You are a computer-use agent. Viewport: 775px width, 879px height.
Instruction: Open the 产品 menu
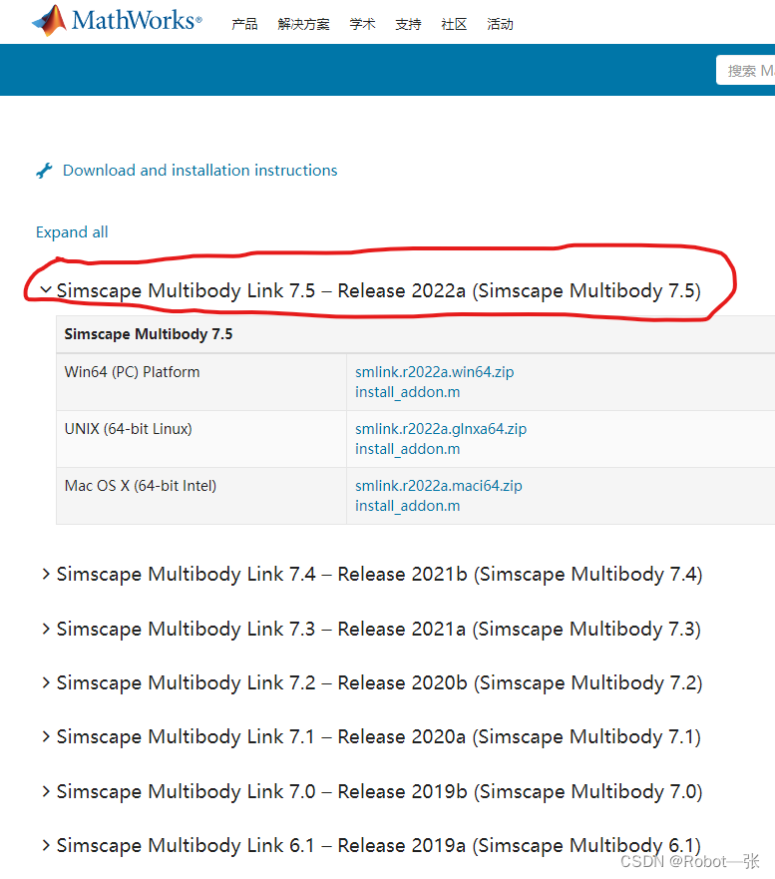(x=244, y=24)
